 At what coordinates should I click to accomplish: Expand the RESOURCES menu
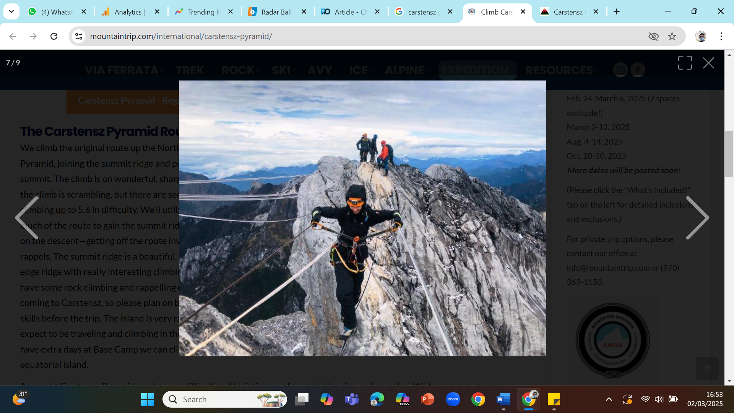click(x=562, y=70)
